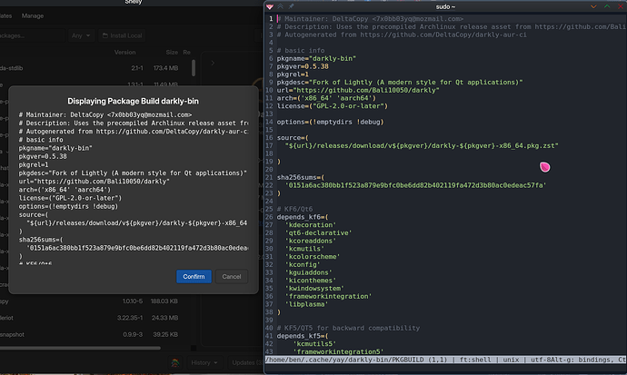Viewport: 627px width, 375px height.
Task: Focus the packages search field
Action: 32,35
